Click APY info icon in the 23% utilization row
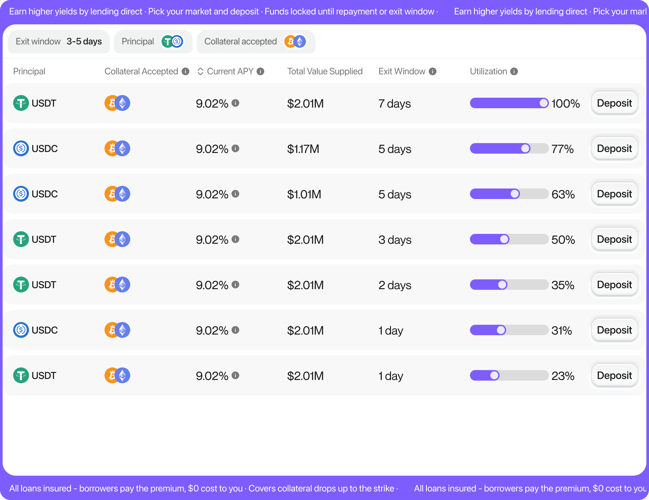This screenshot has width=649, height=500. tap(235, 375)
